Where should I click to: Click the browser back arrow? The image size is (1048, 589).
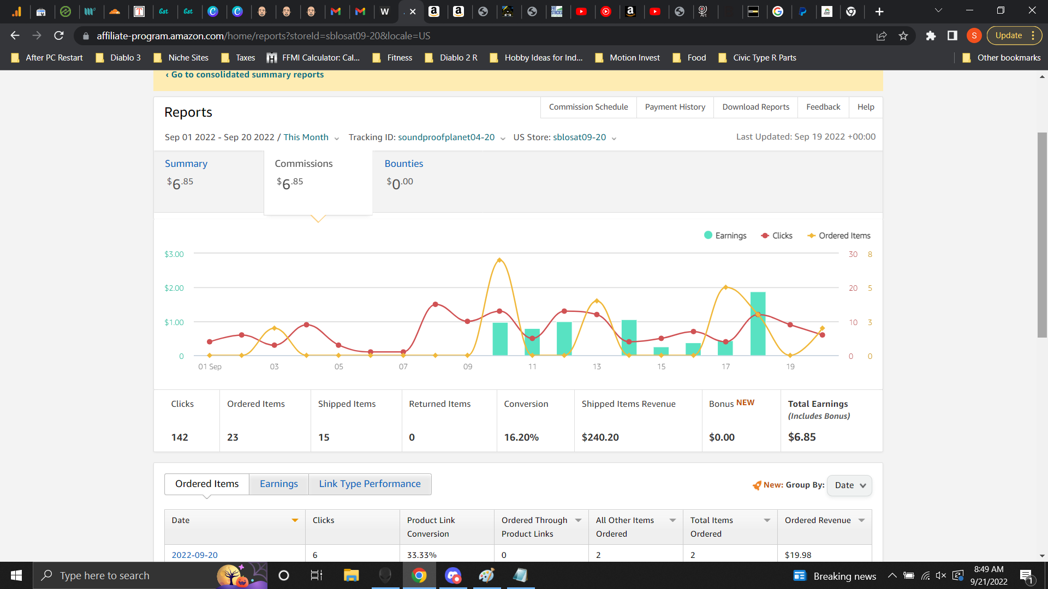15,35
